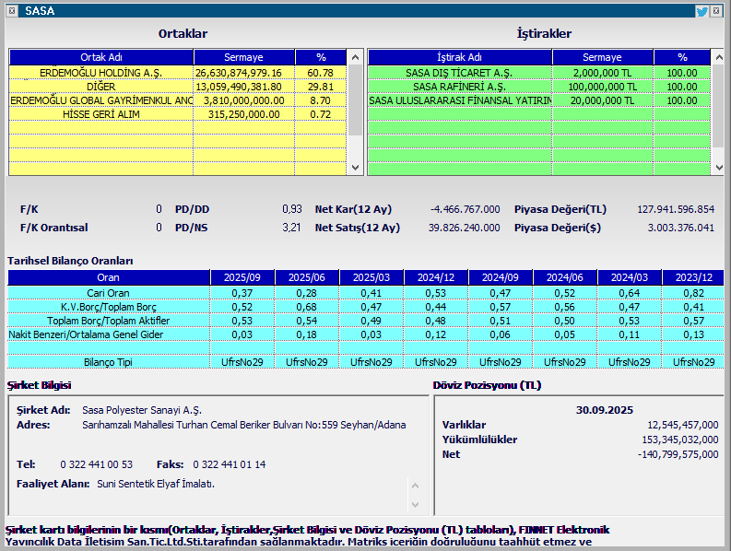Click the İştirakler table scrollbar thumb
Viewport: 731px width, 551px height.
[719, 101]
